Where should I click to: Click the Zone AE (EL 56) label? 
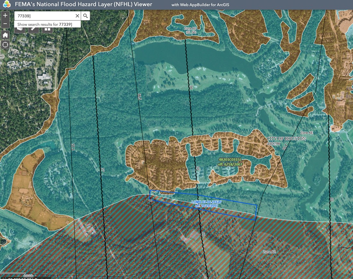click(190, 30)
